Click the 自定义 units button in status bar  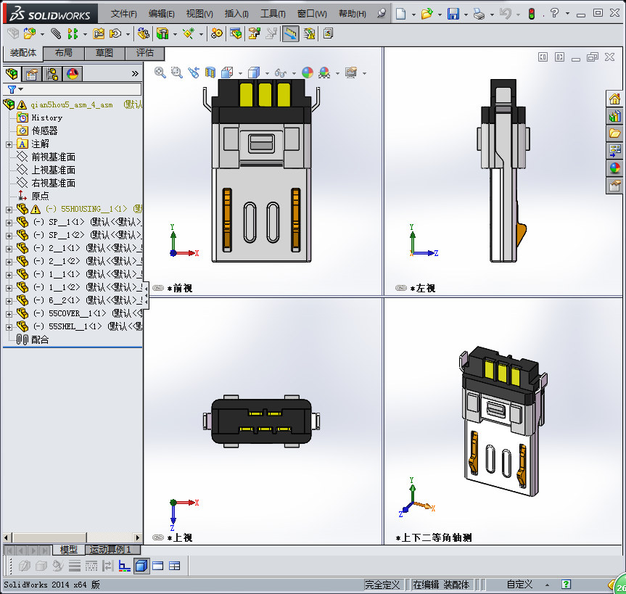519,585
